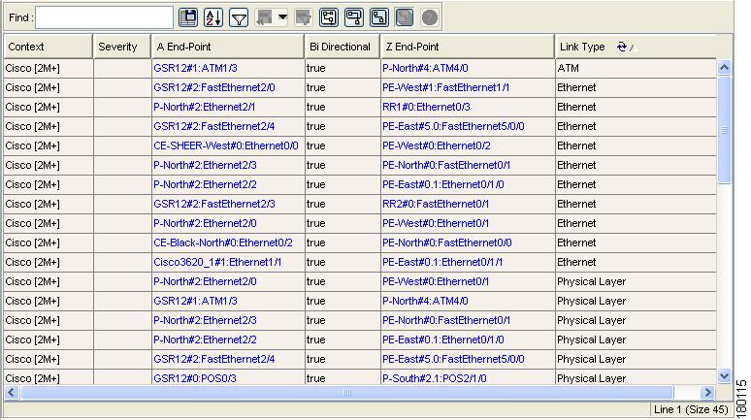Open link CE-SHEER-West#0:Ethernet0/0
The height and width of the screenshot is (420, 751).
tap(225, 145)
